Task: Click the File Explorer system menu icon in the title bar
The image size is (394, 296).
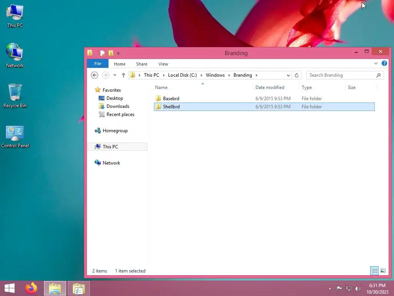Action: (90, 53)
